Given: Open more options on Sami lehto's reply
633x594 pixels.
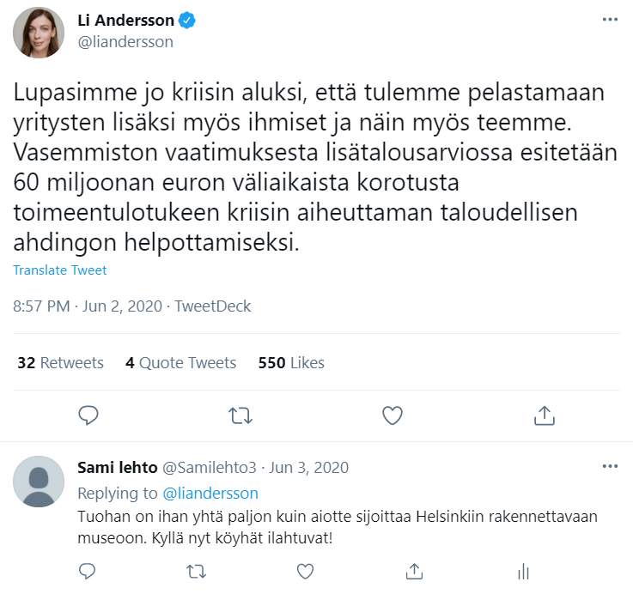Looking at the screenshot, I should pos(610,466).
